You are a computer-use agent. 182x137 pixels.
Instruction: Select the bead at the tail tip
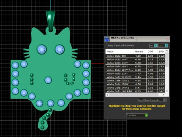click(42, 127)
